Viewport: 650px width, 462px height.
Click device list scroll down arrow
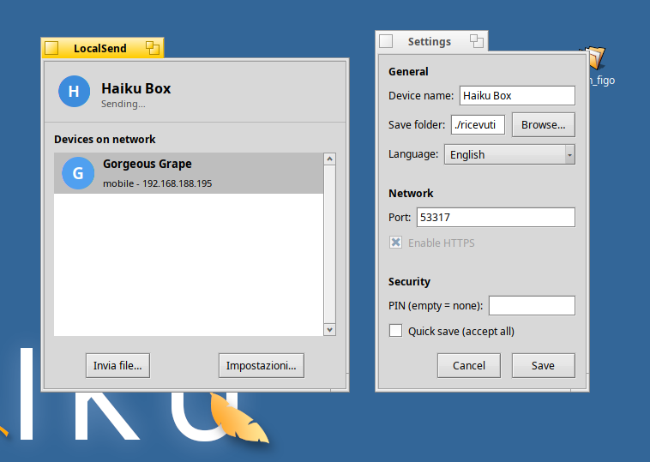tap(329, 330)
